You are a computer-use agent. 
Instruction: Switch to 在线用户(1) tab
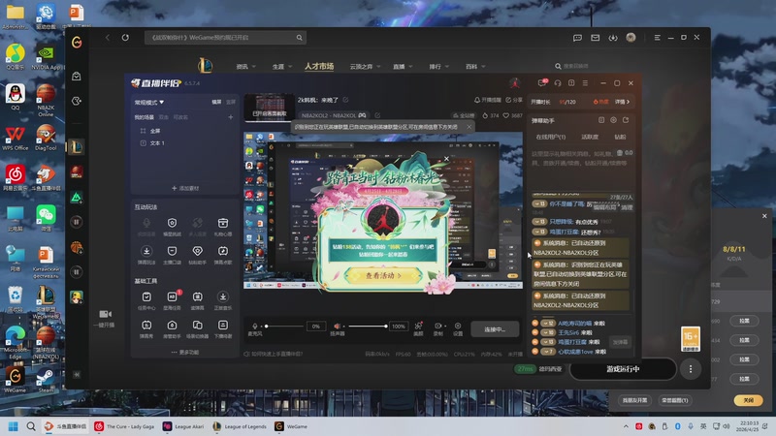point(550,137)
